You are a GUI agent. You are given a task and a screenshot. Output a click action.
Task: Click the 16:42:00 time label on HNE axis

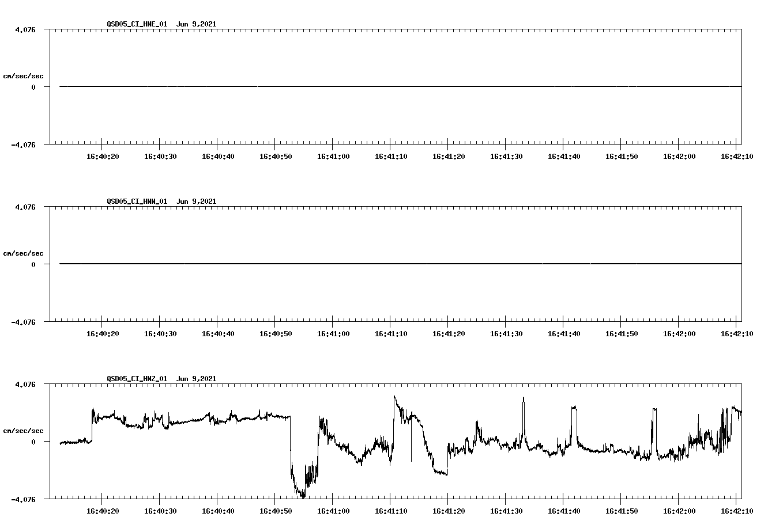click(679, 157)
